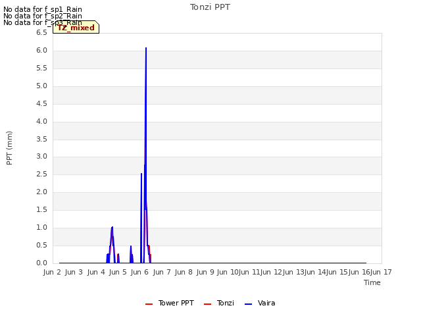Click the red Tonzi legend swatch
Screen dimensions: 421x316
click(208, 304)
